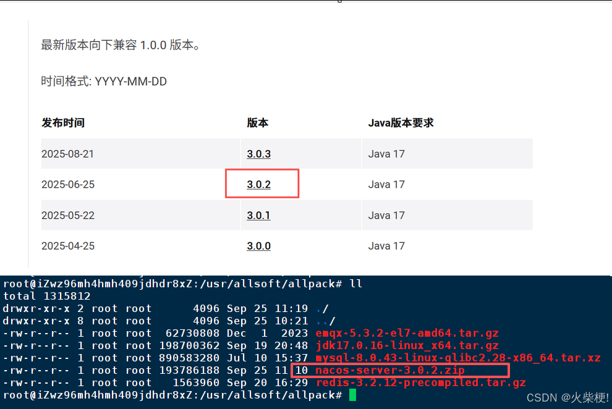Place cursor at the green terminal cursor
The image size is (612, 409).
(x=352, y=395)
